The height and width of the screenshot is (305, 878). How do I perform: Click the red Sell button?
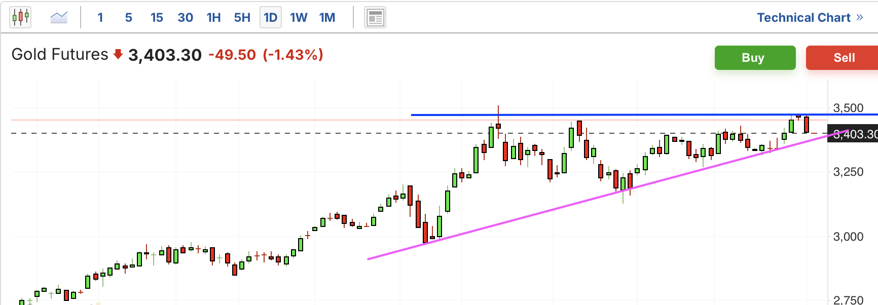pyautogui.click(x=842, y=58)
